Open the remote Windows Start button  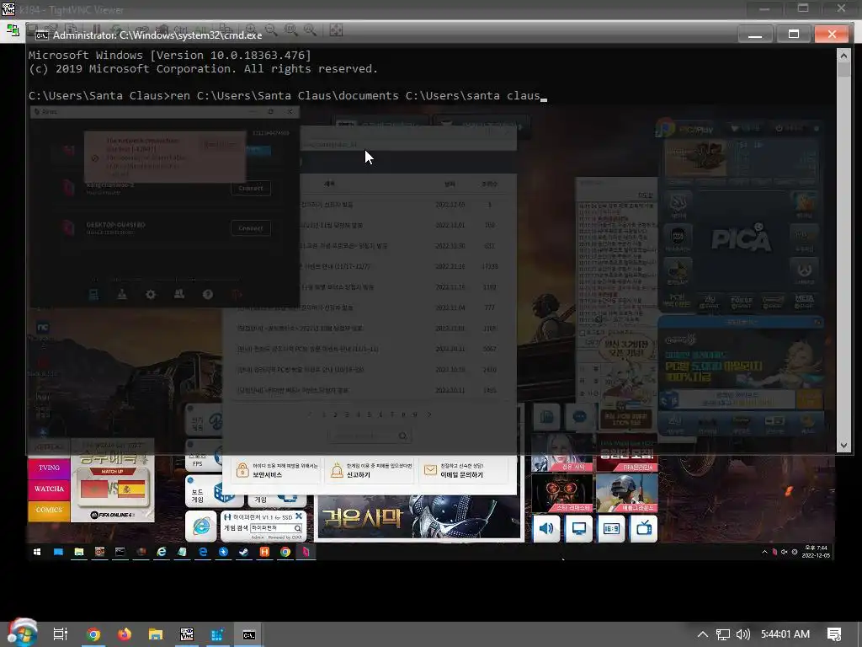click(x=37, y=552)
